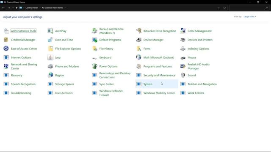
Task: Click the Sound speaker icon
Action: pos(183,75)
